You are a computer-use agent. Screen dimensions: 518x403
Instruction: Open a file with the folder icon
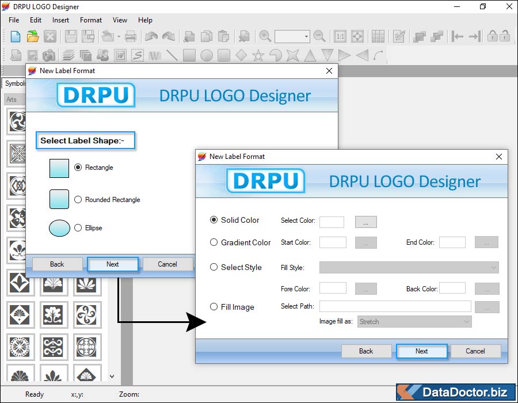[x=33, y=36]
